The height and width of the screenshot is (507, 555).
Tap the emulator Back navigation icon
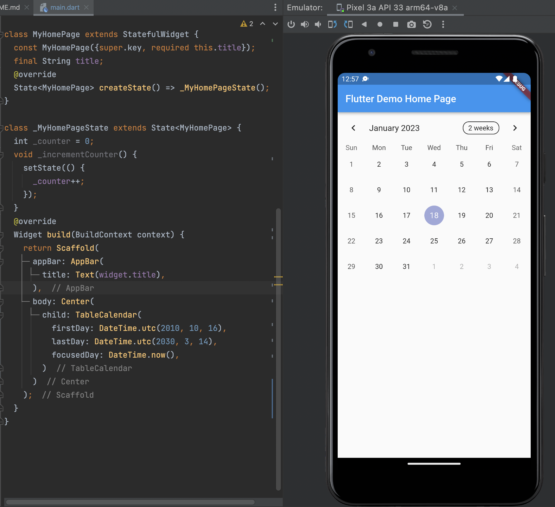364,24
